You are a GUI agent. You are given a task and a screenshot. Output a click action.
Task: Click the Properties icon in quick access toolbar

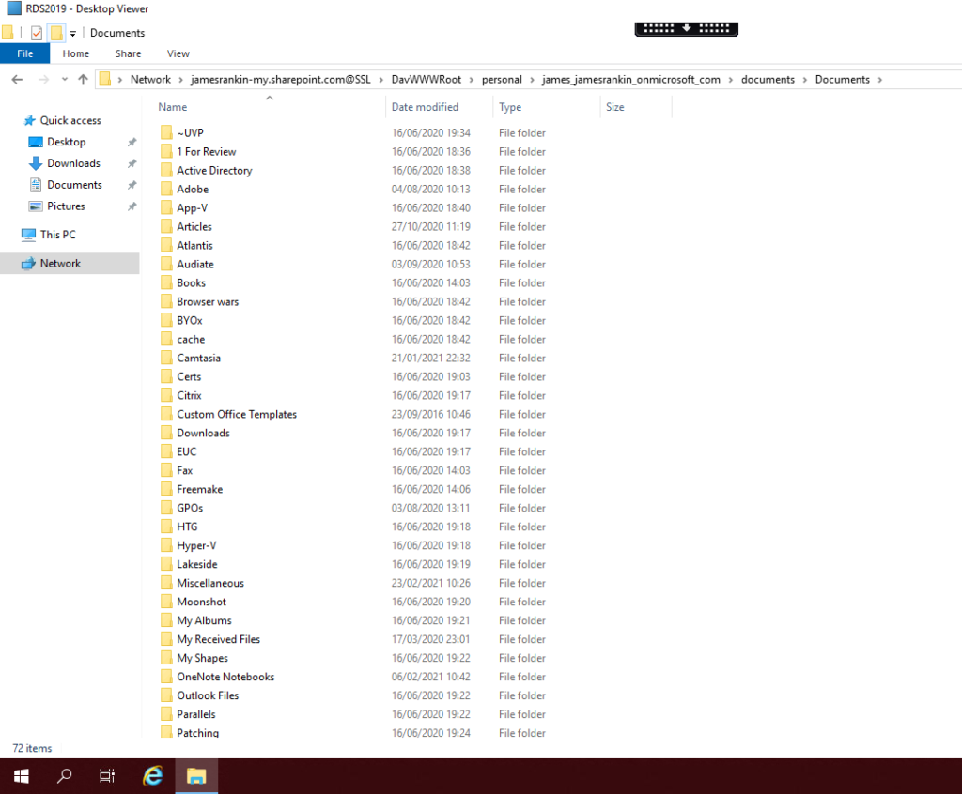point(37,33)
